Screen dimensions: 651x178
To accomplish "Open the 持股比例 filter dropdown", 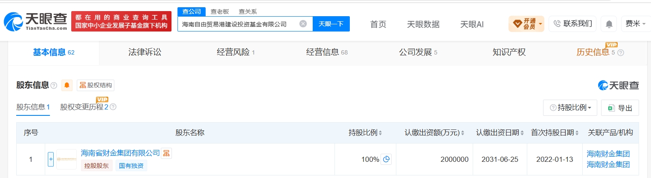I will coord(570,108).
